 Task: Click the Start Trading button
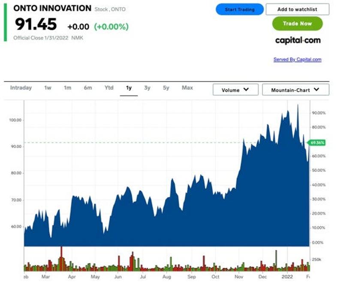pyautogui.click(x=240, y=9)
